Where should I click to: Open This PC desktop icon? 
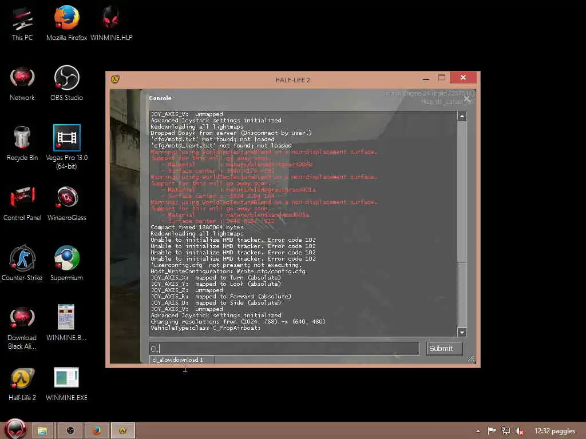[22, 23]
